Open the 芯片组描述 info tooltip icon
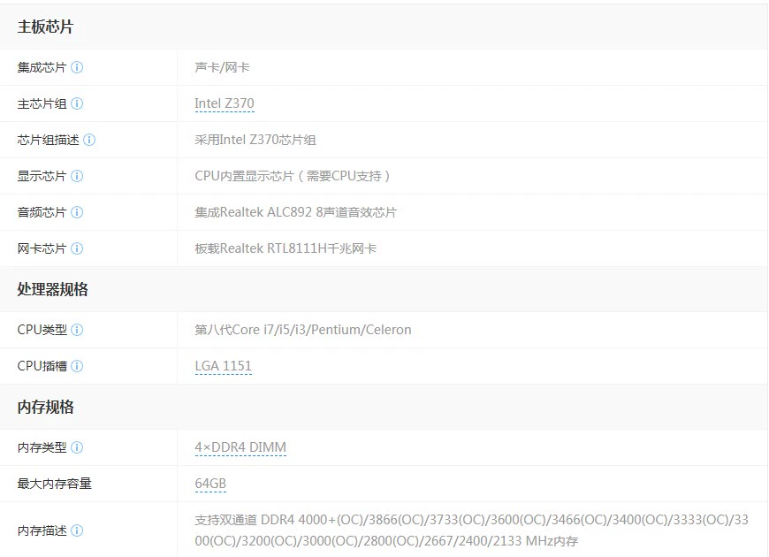Viewport: 769px width, 557px height. (89, 140)
